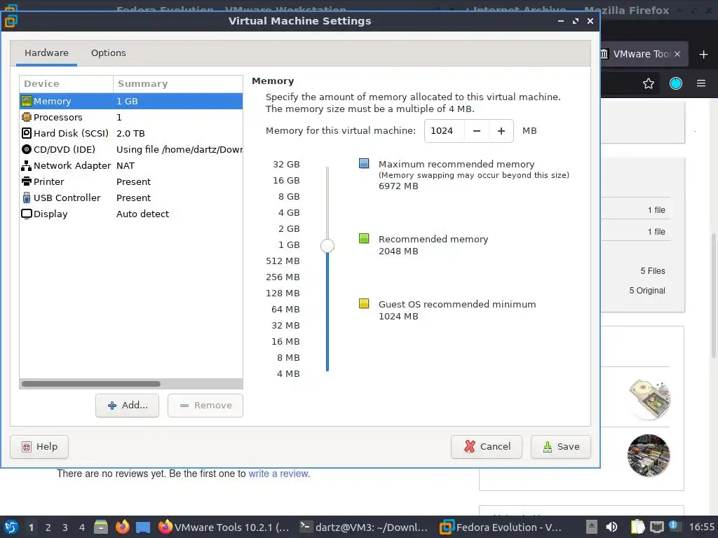
Task: Click the Add... hardware button
Action: (x=128, y=406)
